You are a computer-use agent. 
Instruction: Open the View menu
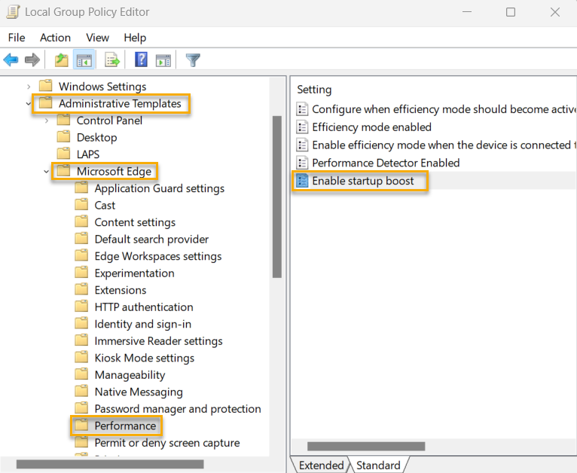97,38
